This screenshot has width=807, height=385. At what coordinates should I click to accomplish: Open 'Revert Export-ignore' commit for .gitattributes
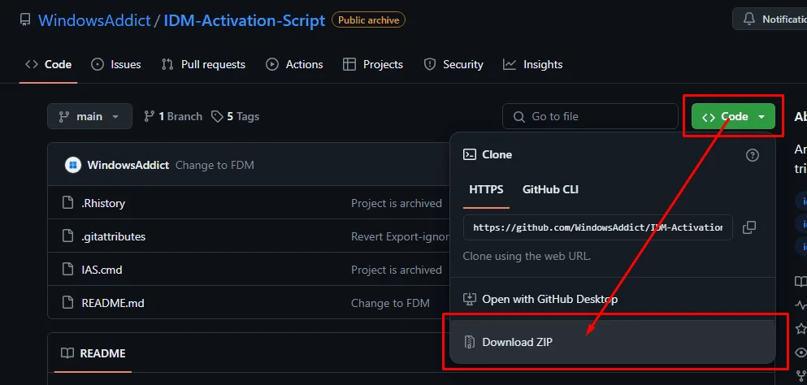click(x=400, y=236)
